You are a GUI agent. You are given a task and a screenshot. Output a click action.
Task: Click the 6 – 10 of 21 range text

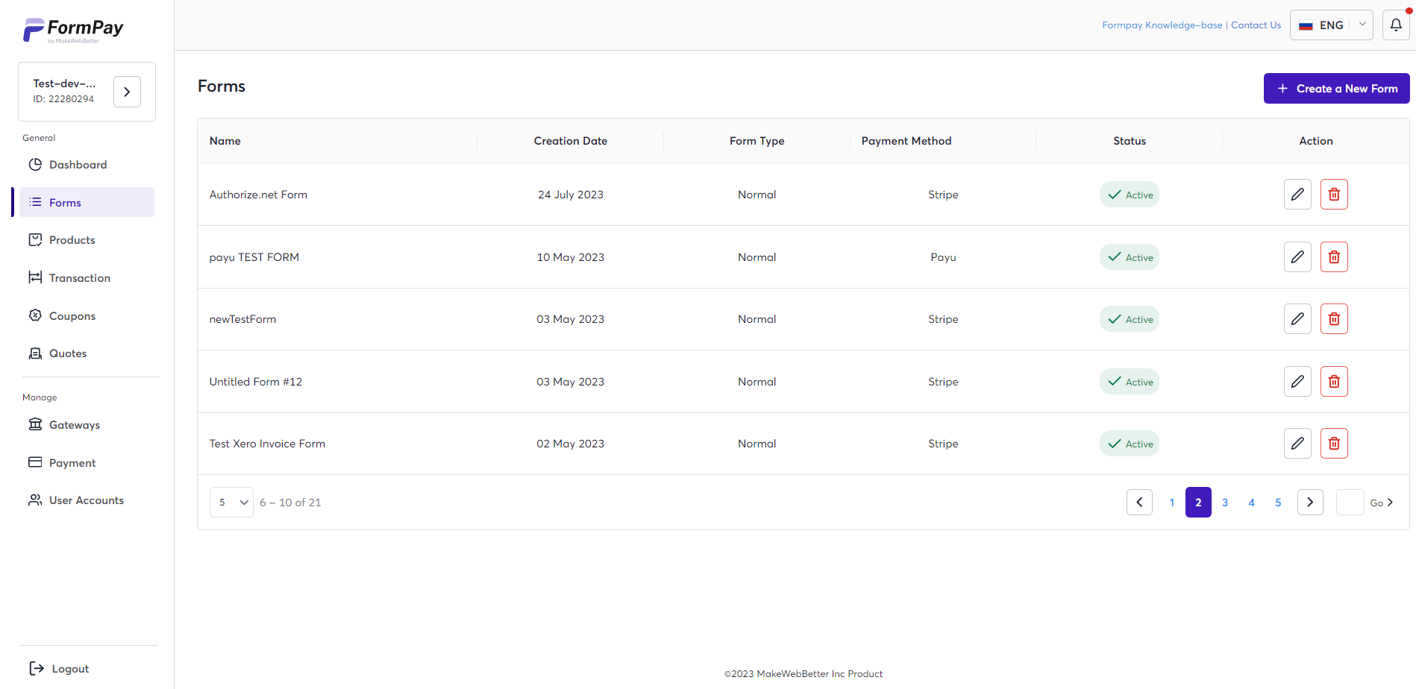tap(290, 503)
